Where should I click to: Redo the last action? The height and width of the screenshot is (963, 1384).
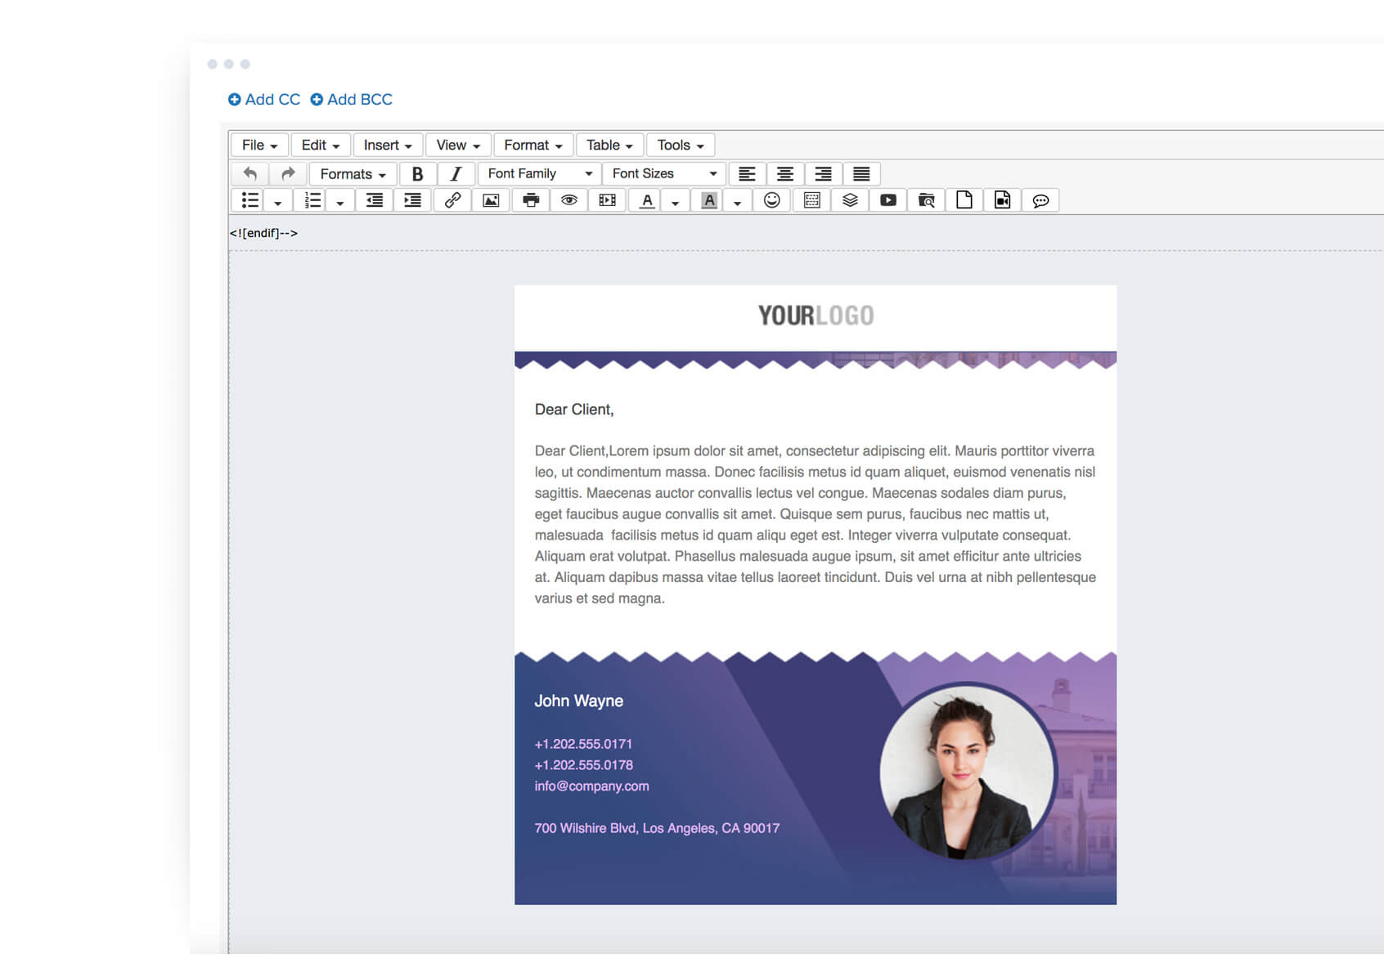coord(287,172)
